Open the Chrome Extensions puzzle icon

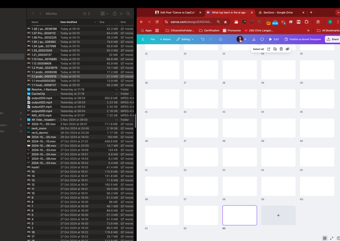[x=306, y=22]
